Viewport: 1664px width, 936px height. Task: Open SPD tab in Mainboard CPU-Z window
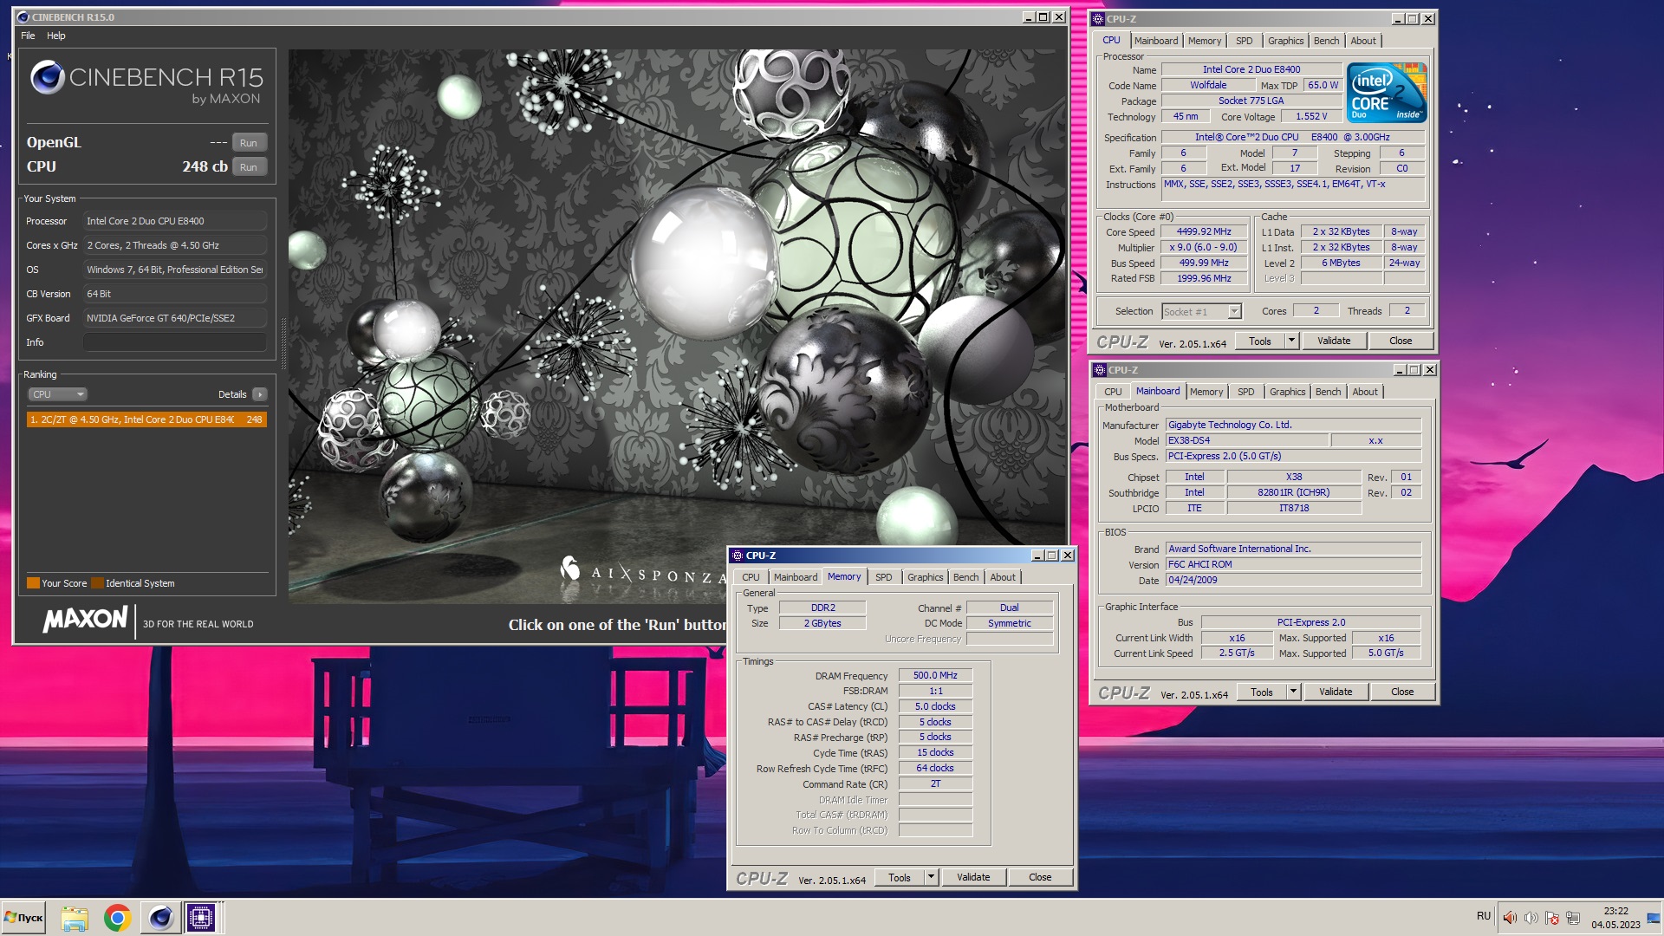click(x=1246, y=392)
